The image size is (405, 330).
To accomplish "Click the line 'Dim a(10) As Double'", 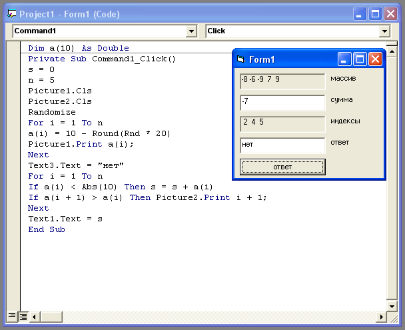I will click(79, 48).
